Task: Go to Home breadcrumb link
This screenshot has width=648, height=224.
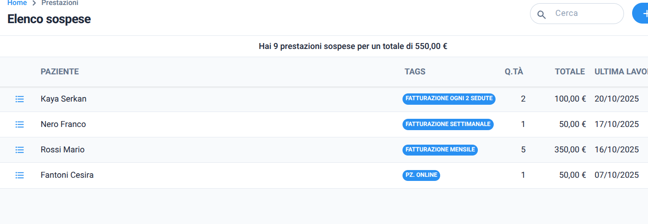Action: [17, 3]
